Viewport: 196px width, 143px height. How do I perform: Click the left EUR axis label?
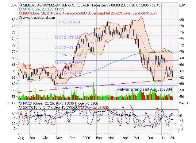[x=13, y=5]
